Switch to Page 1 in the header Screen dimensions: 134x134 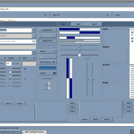coord(63,24)
